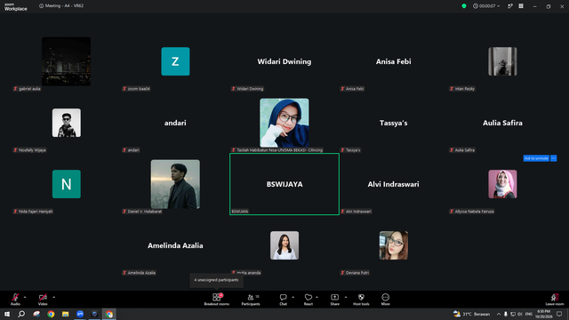Click the Alvi Indraswari large name
Viewport: 569px width, 320px height.
pos(393,184)
